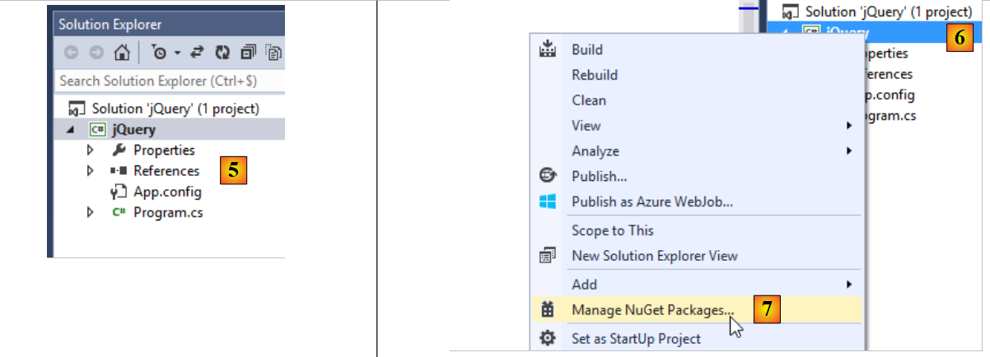Click the Back arrow in Solution Explorer toolbar

click(x=72, y=53)
